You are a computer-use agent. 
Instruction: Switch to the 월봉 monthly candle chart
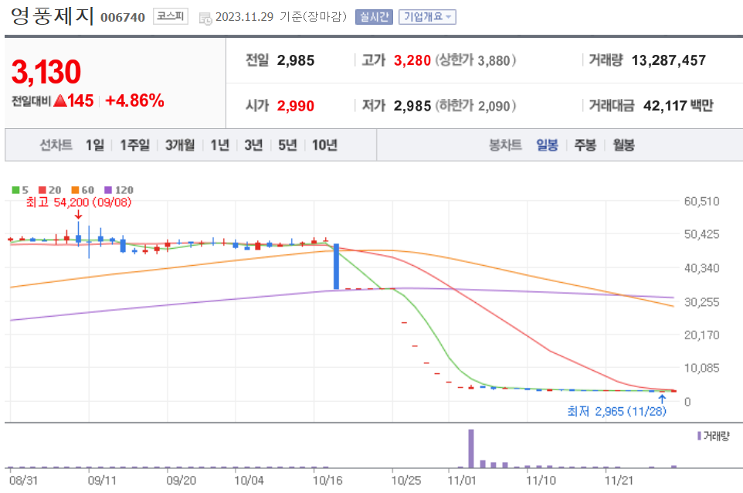(x=623, y=144)
